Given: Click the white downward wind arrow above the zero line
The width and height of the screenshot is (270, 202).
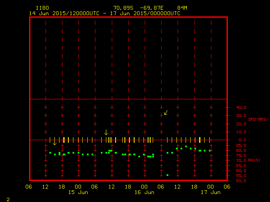Looking at the screenshot, I should pos(106,132).
